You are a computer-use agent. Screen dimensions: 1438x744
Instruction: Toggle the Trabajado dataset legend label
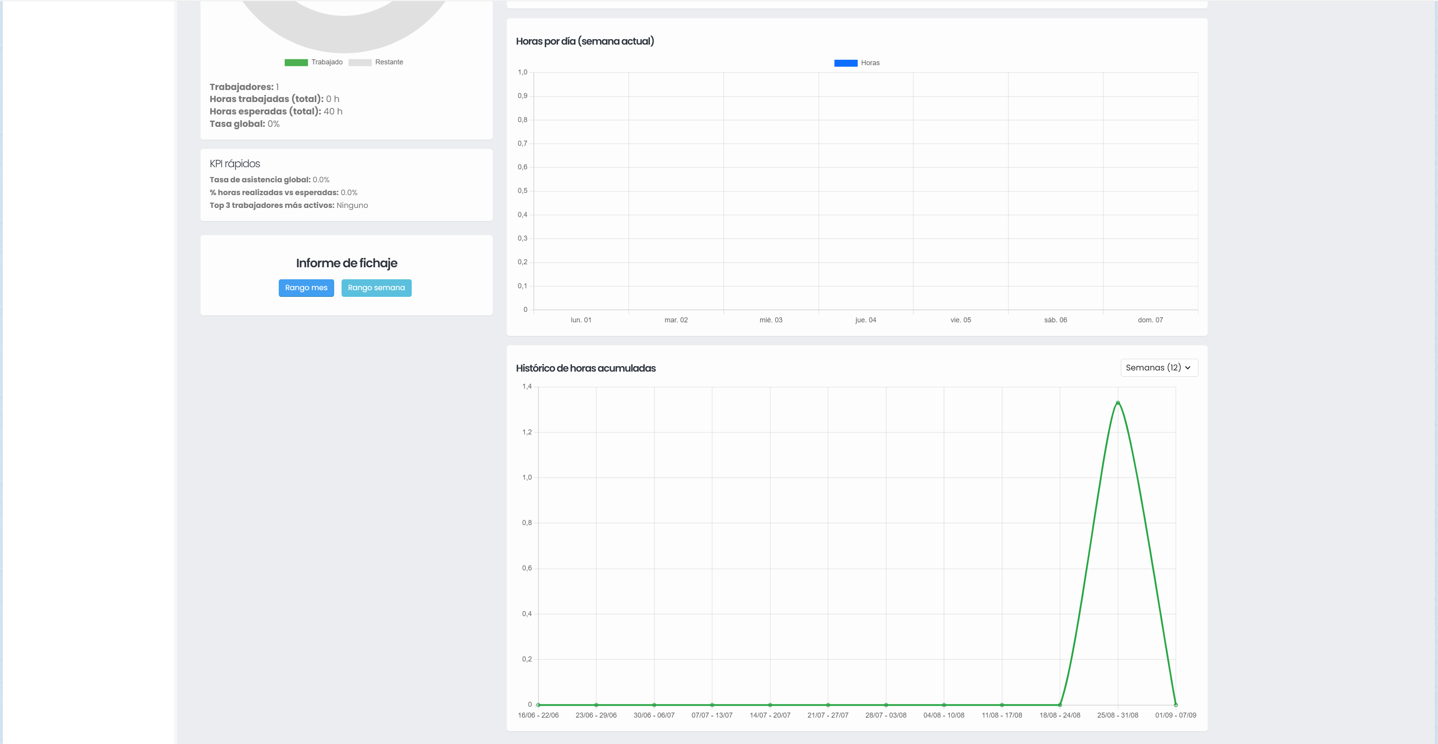pos(326,62)
